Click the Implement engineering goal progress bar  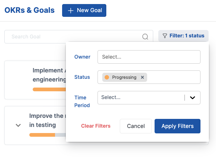(x=49, y=89)
